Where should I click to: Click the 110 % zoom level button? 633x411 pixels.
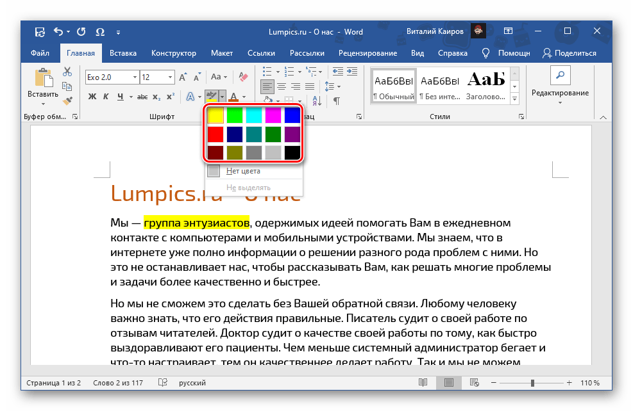click(x=590, y=383)
